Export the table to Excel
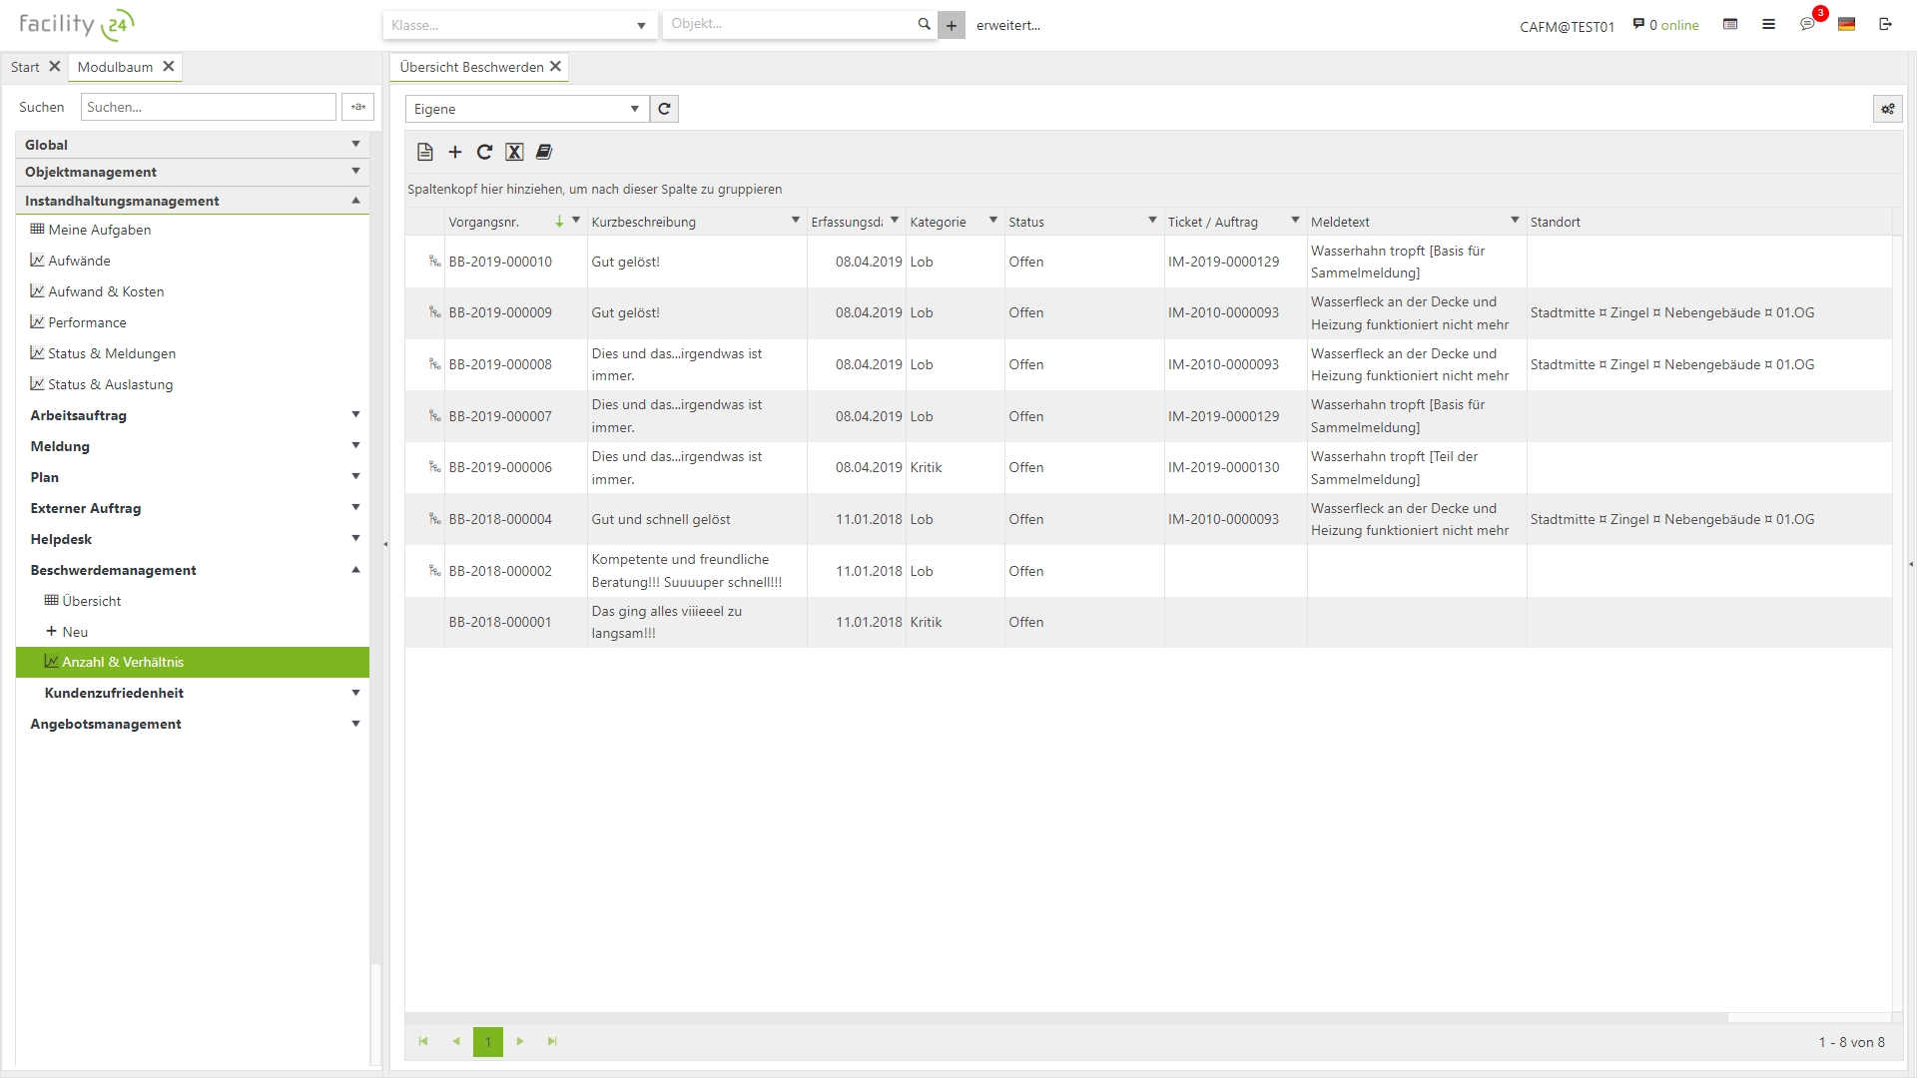 point(514,152)
